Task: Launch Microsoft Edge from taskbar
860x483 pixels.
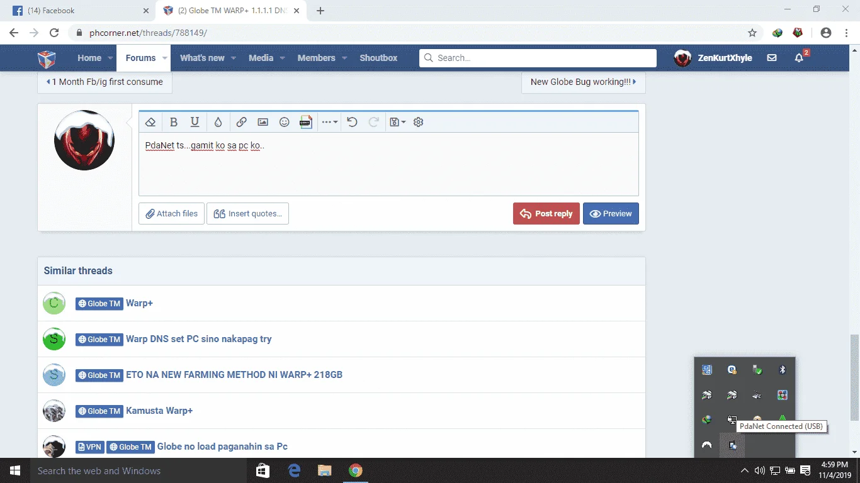Action: [x=294, y=470]
